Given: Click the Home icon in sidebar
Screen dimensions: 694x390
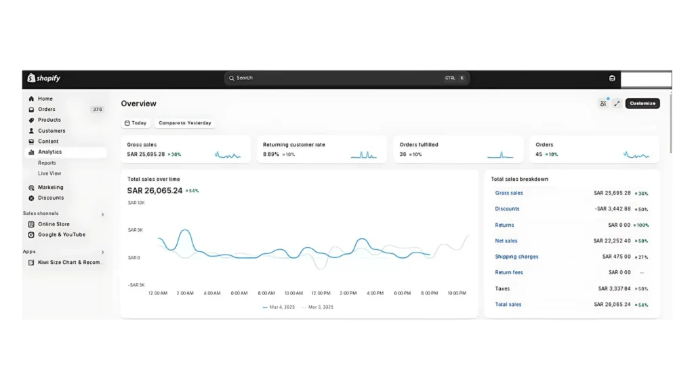Looking at the screenshot, I should pos(31,99).
